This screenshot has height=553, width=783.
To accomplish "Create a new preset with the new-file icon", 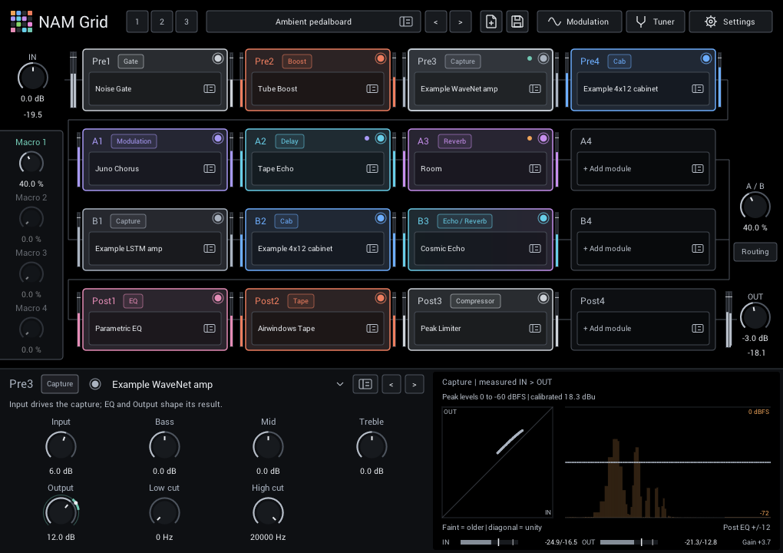I will tap(491, 22).
